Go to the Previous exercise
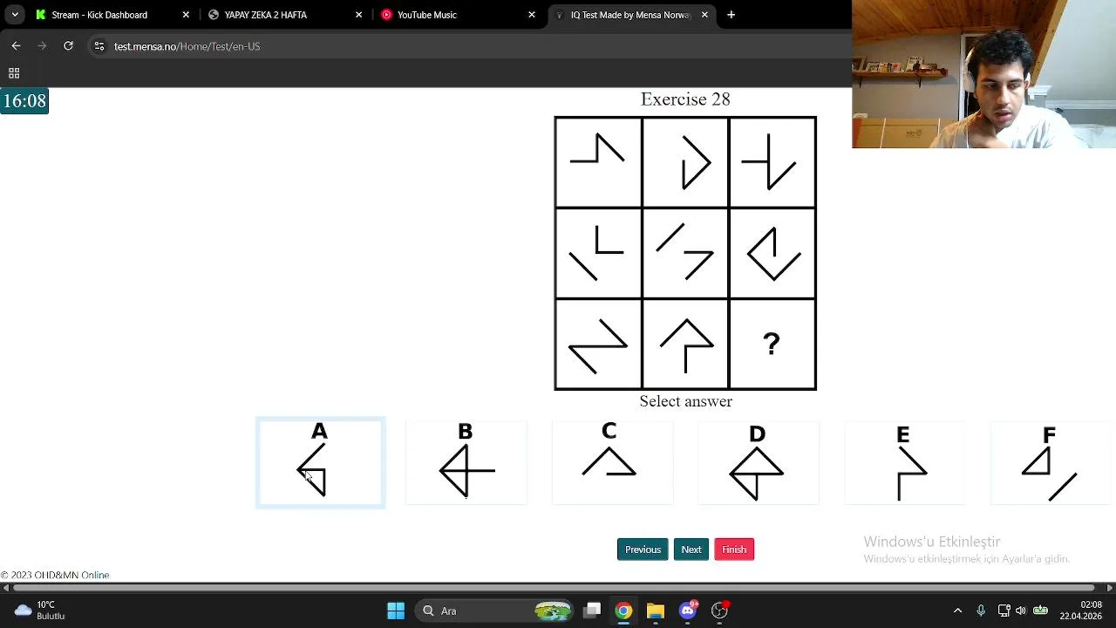The image size is (1116, 628). (x=643, y=549)
